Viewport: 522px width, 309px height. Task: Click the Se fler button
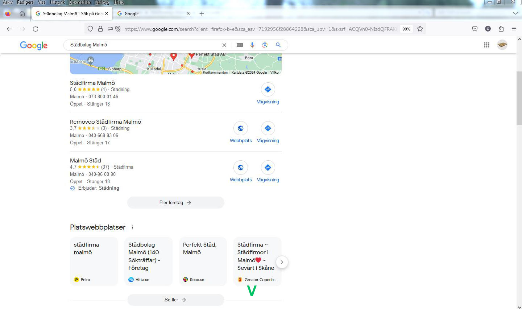175,300
